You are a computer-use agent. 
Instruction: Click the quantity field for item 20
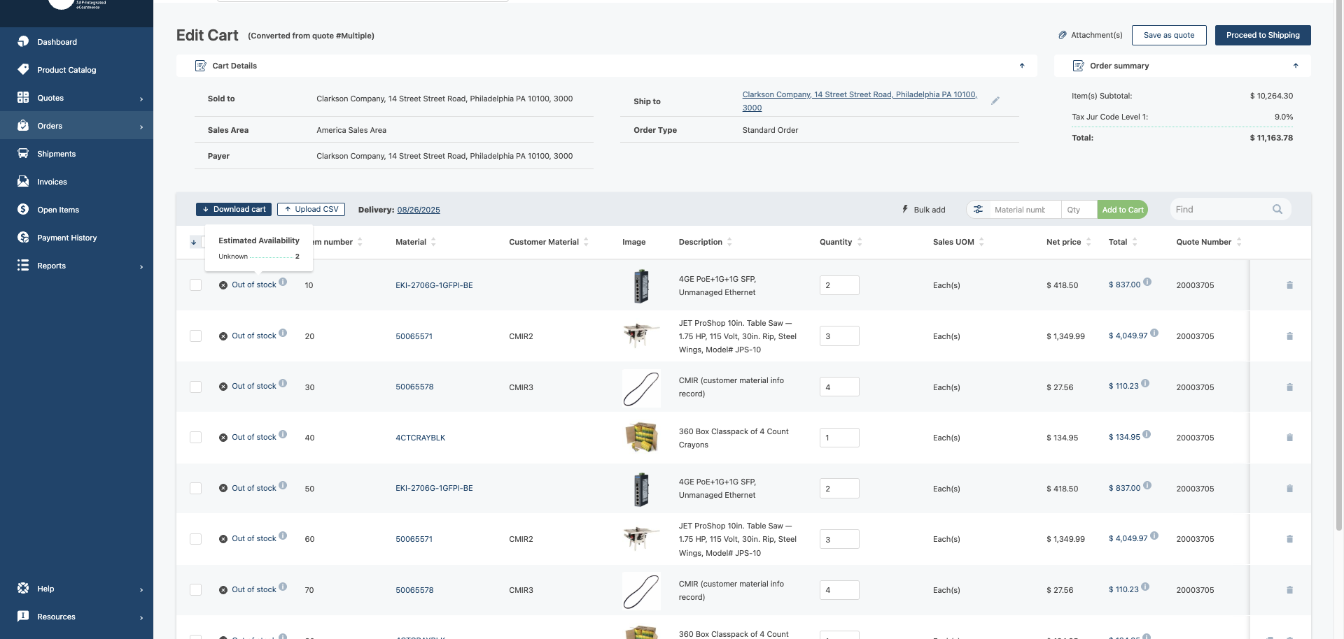(839, 336)
